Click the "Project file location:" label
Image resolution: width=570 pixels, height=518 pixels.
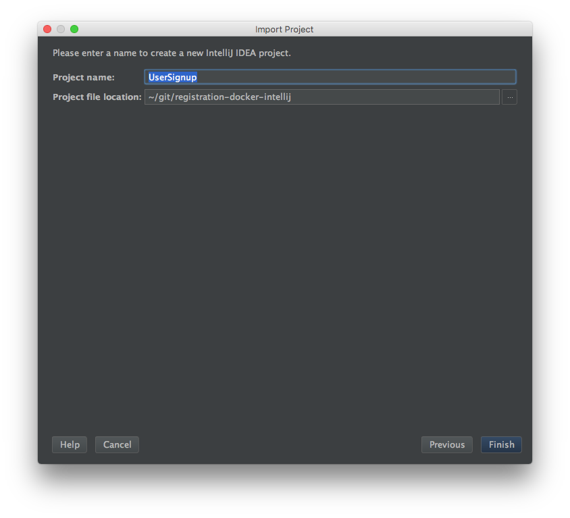tap(97, 97)
